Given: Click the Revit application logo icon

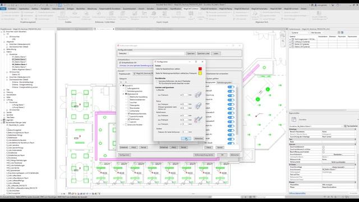Looking at the screenshot, I should (2, 5).
